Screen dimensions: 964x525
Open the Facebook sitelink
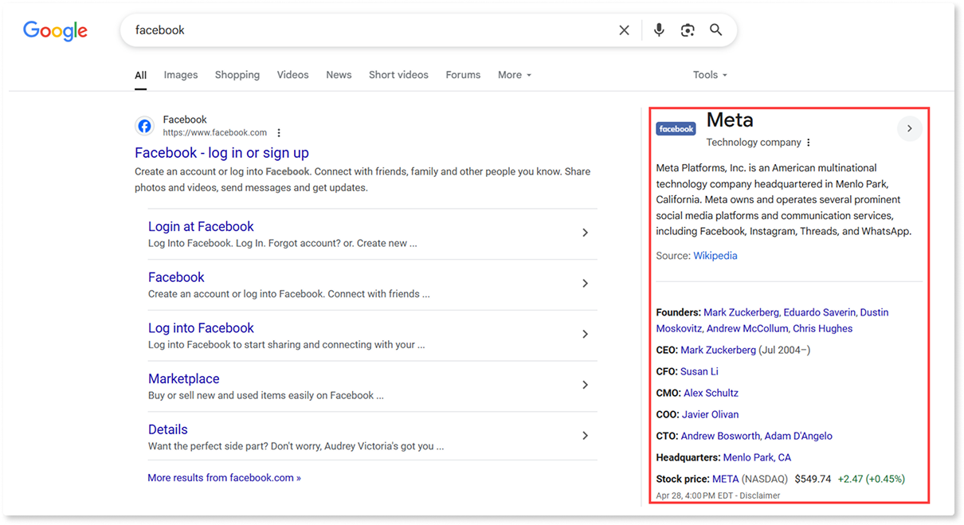[x=176, y=277]
